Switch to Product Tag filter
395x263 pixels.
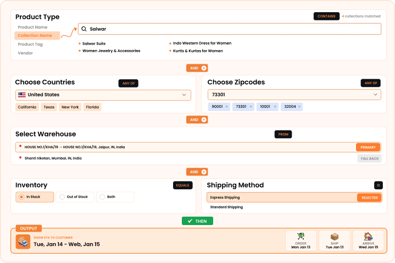pyautogui.click(x=30, y=45)
